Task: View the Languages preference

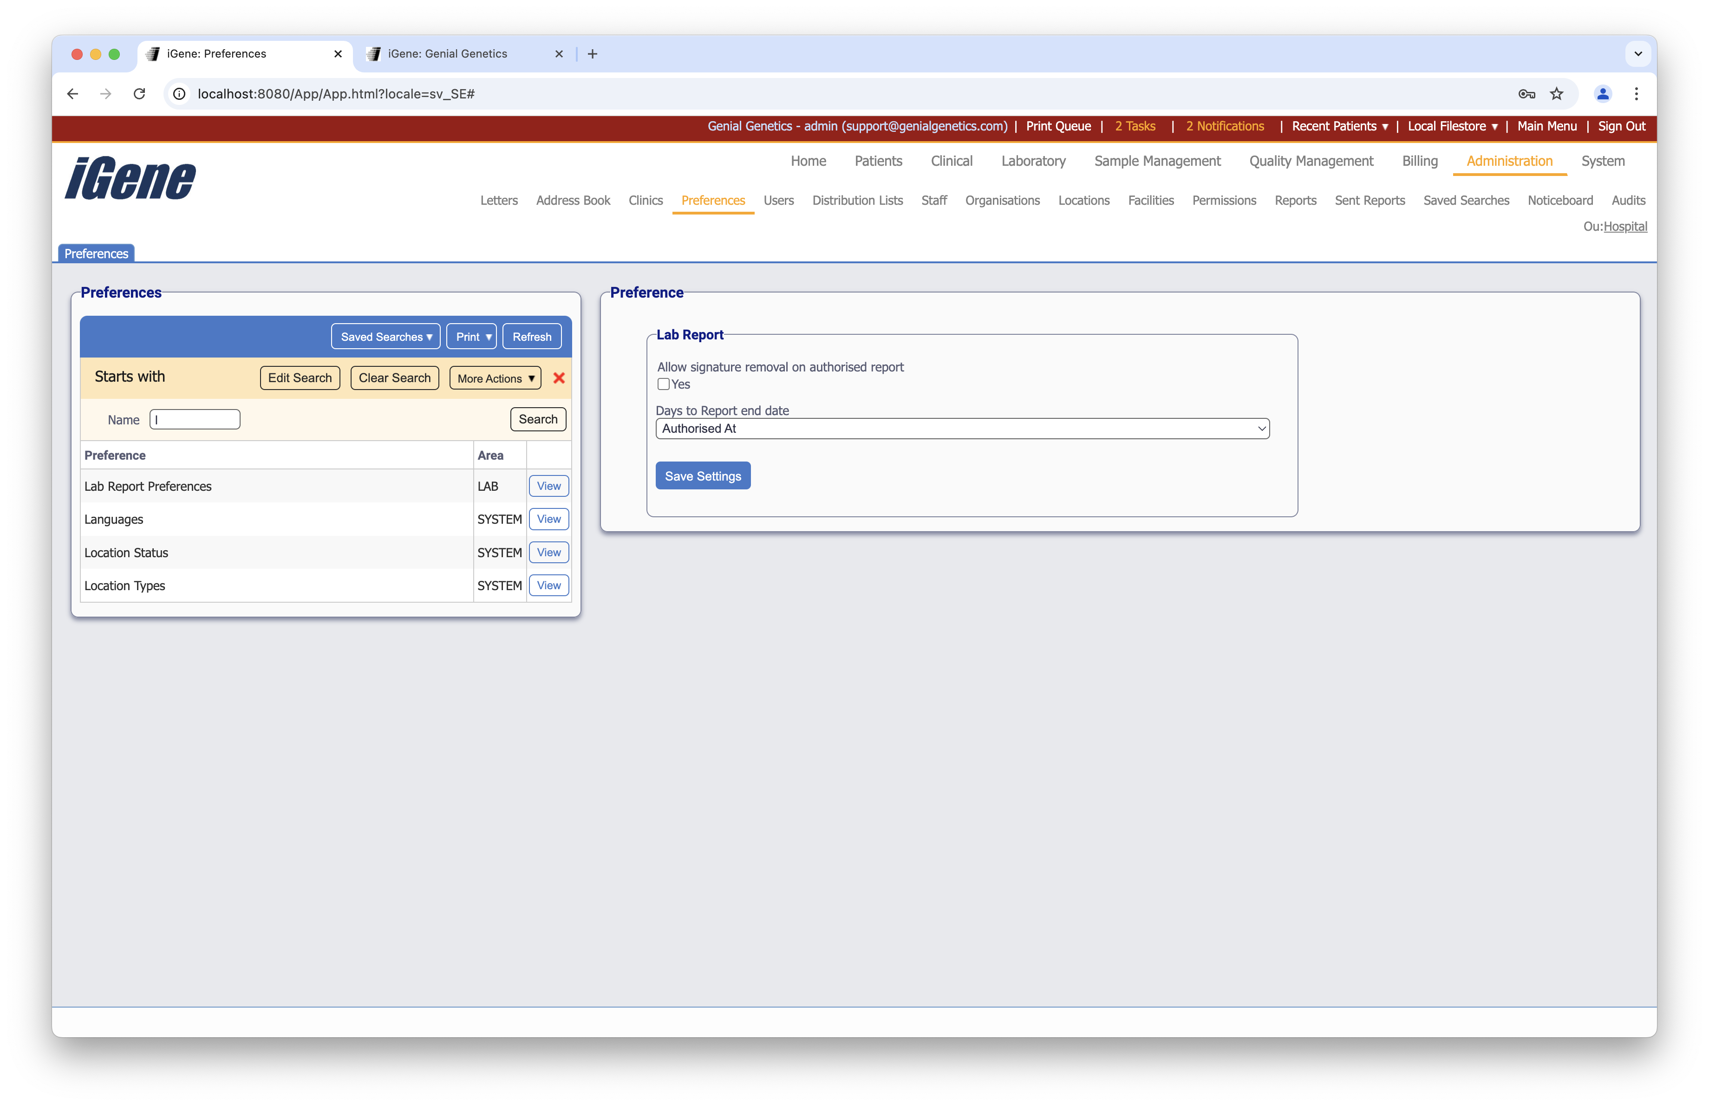Action: [548, 519]
